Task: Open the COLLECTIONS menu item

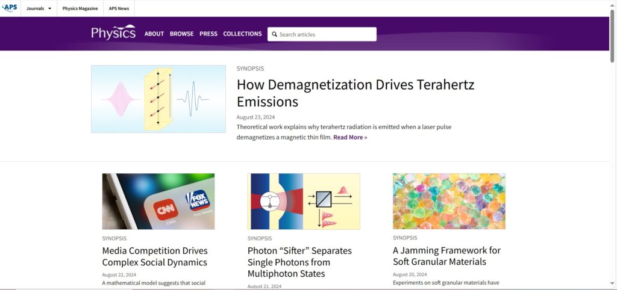Action: click(242, 34)
